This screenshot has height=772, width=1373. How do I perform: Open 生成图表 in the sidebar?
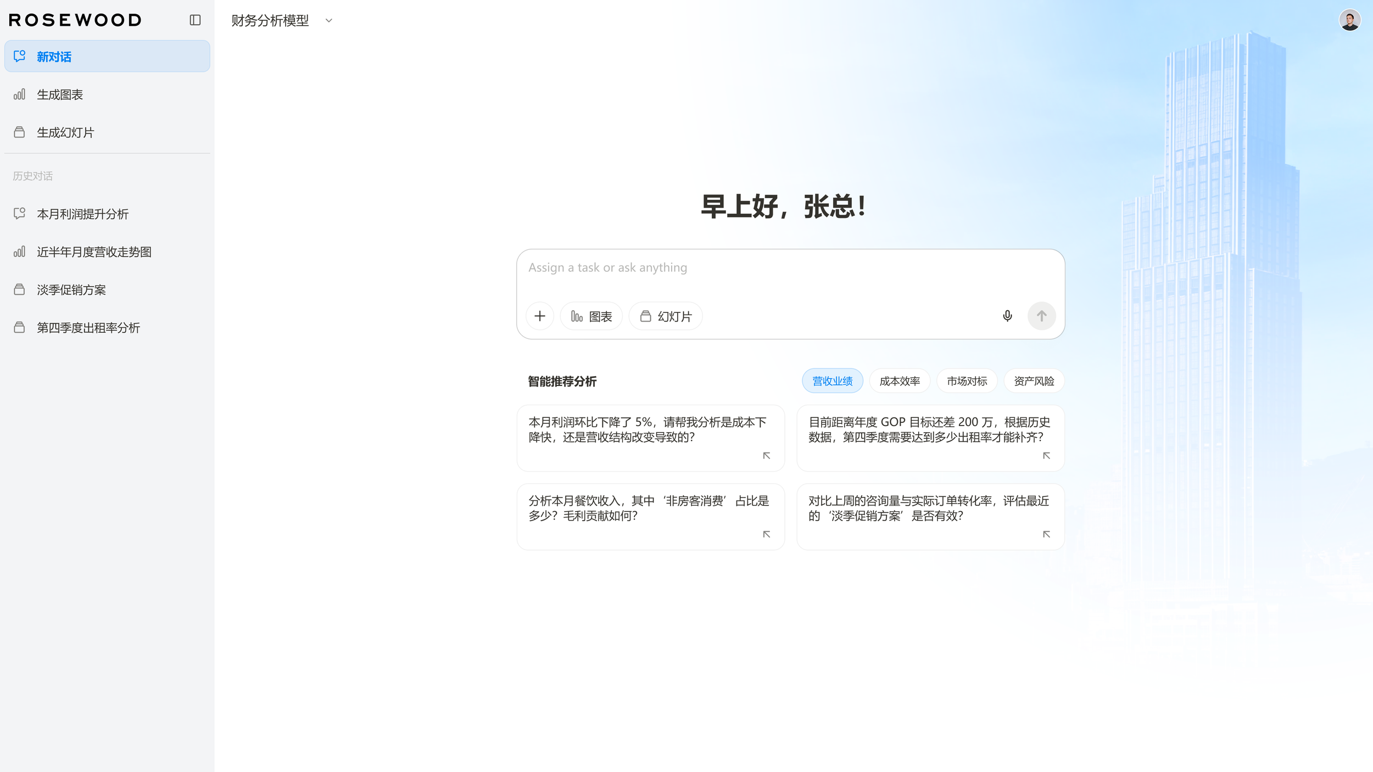(60, 94)
